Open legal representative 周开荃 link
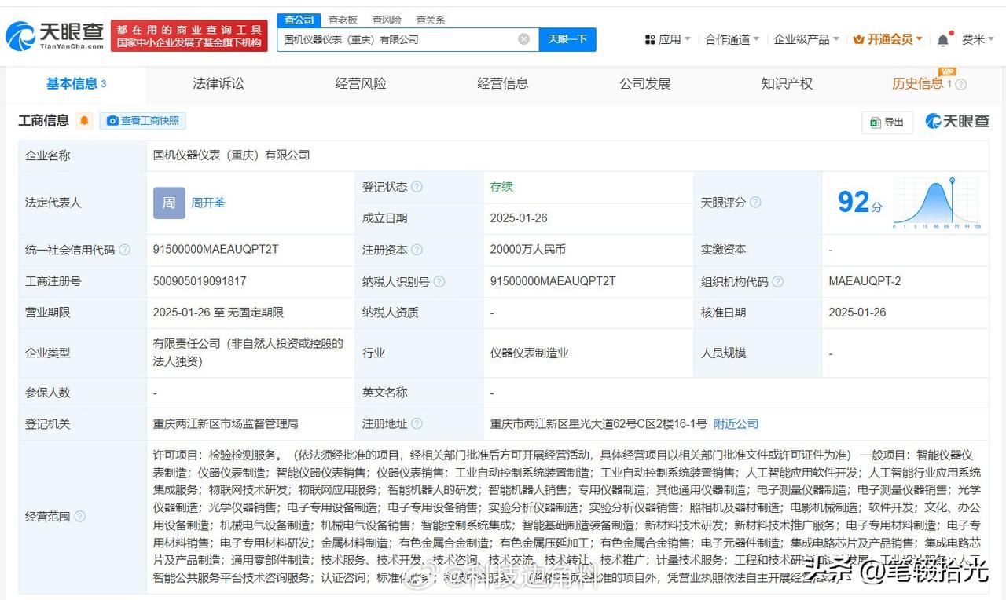 pyautogui.click(x=208, y=203)
